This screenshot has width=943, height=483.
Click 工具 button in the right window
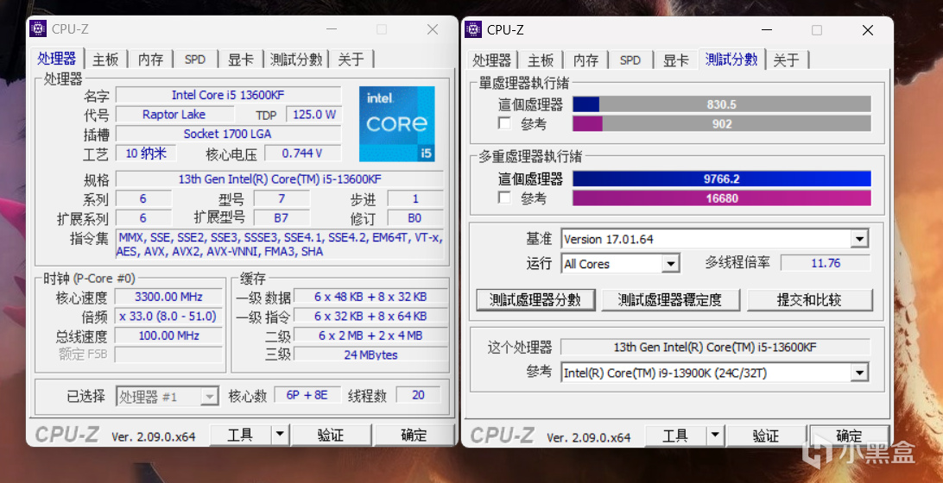(x=675, y=436)
